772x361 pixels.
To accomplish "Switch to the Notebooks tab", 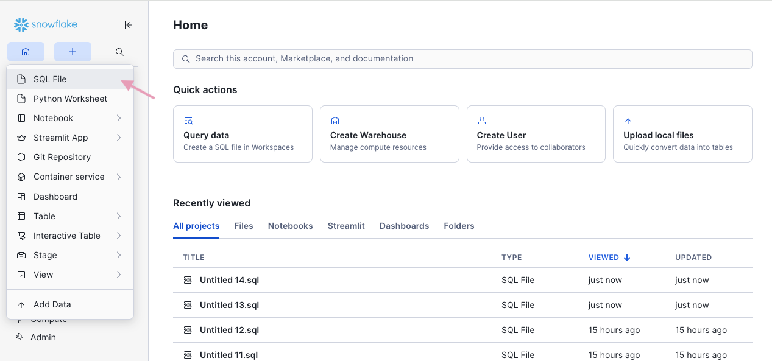I will click(290, 226).
